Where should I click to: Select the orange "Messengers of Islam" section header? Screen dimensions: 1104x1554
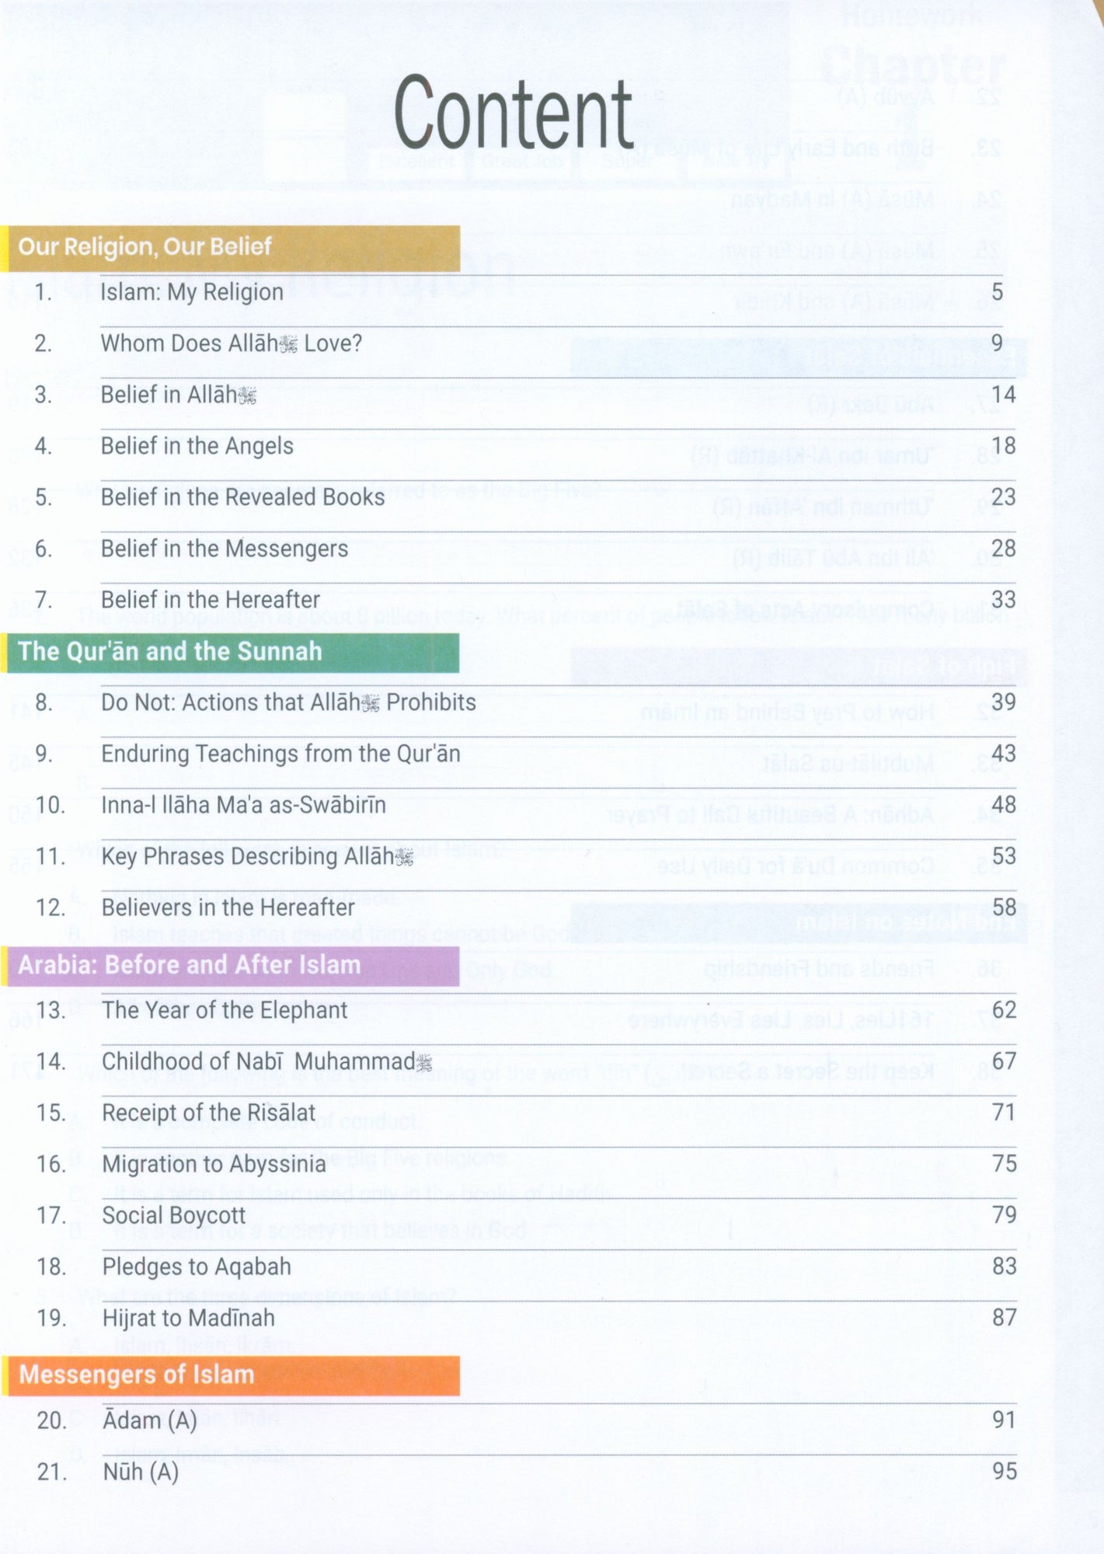coord(137,1375)
